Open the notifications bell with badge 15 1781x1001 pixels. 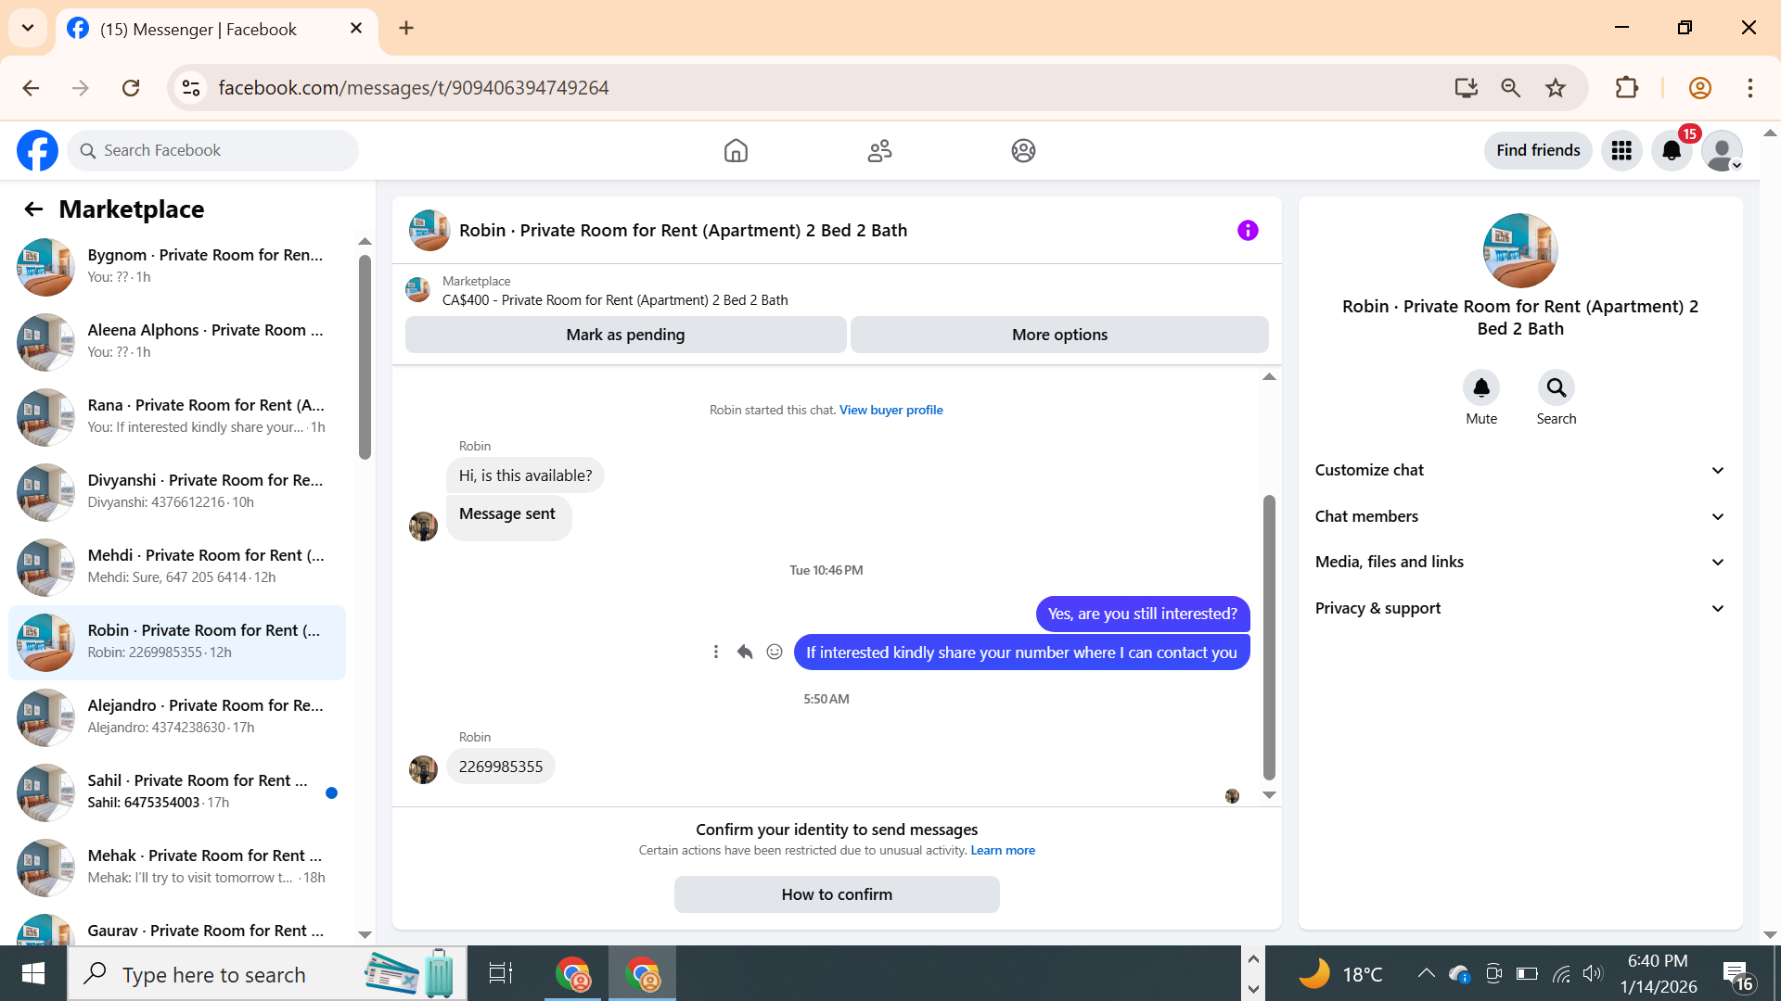(x=1672, y=150)
